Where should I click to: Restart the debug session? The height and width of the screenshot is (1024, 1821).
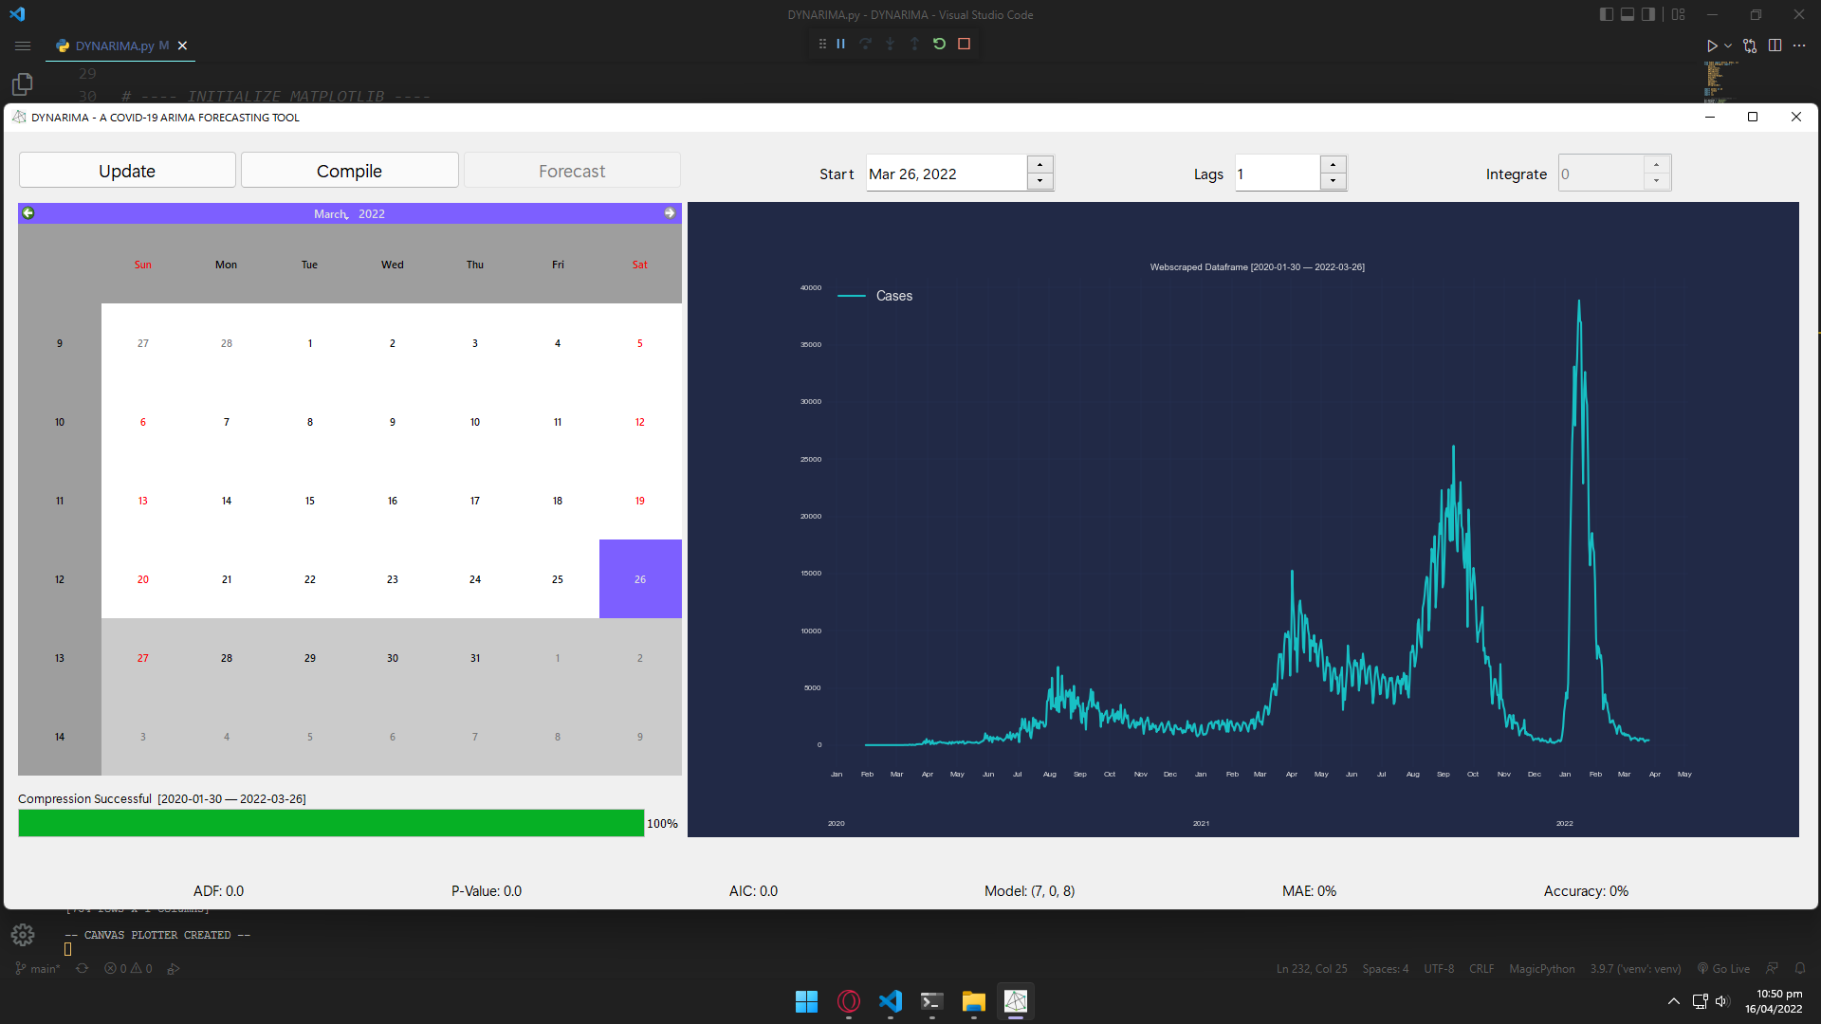tap(939, 44)
